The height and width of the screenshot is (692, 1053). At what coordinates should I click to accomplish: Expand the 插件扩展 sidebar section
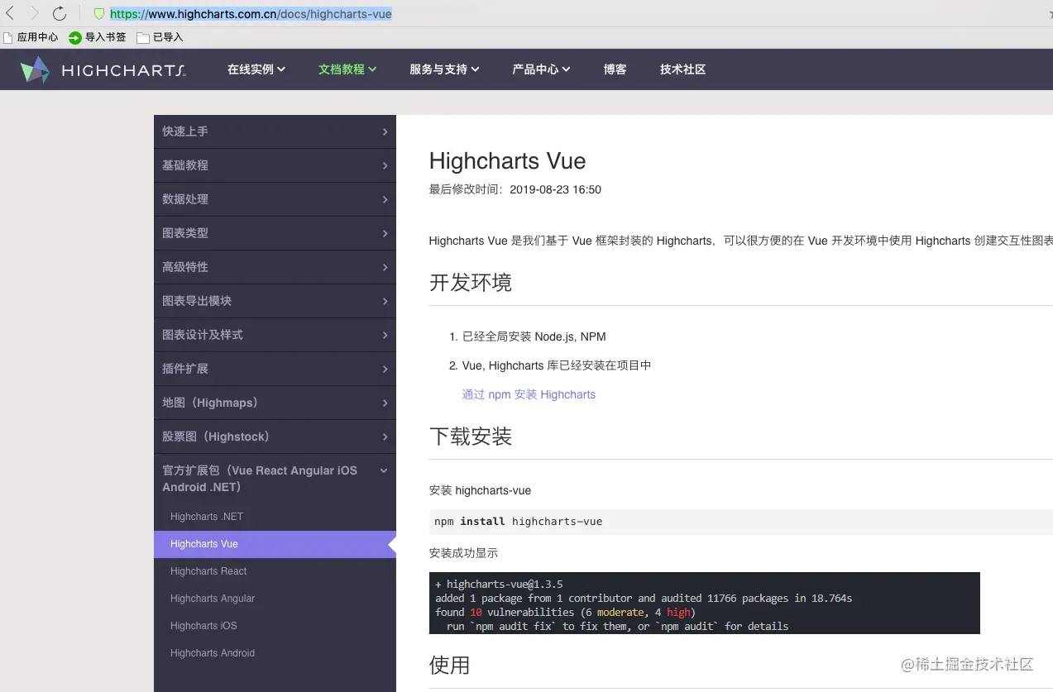coord(275,369)
